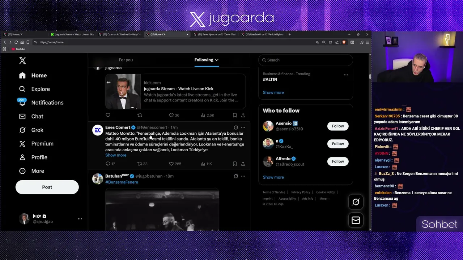This screenshot has width=463, height=260.
Task: Click the browser back arrow
Action: click(5, 42)
